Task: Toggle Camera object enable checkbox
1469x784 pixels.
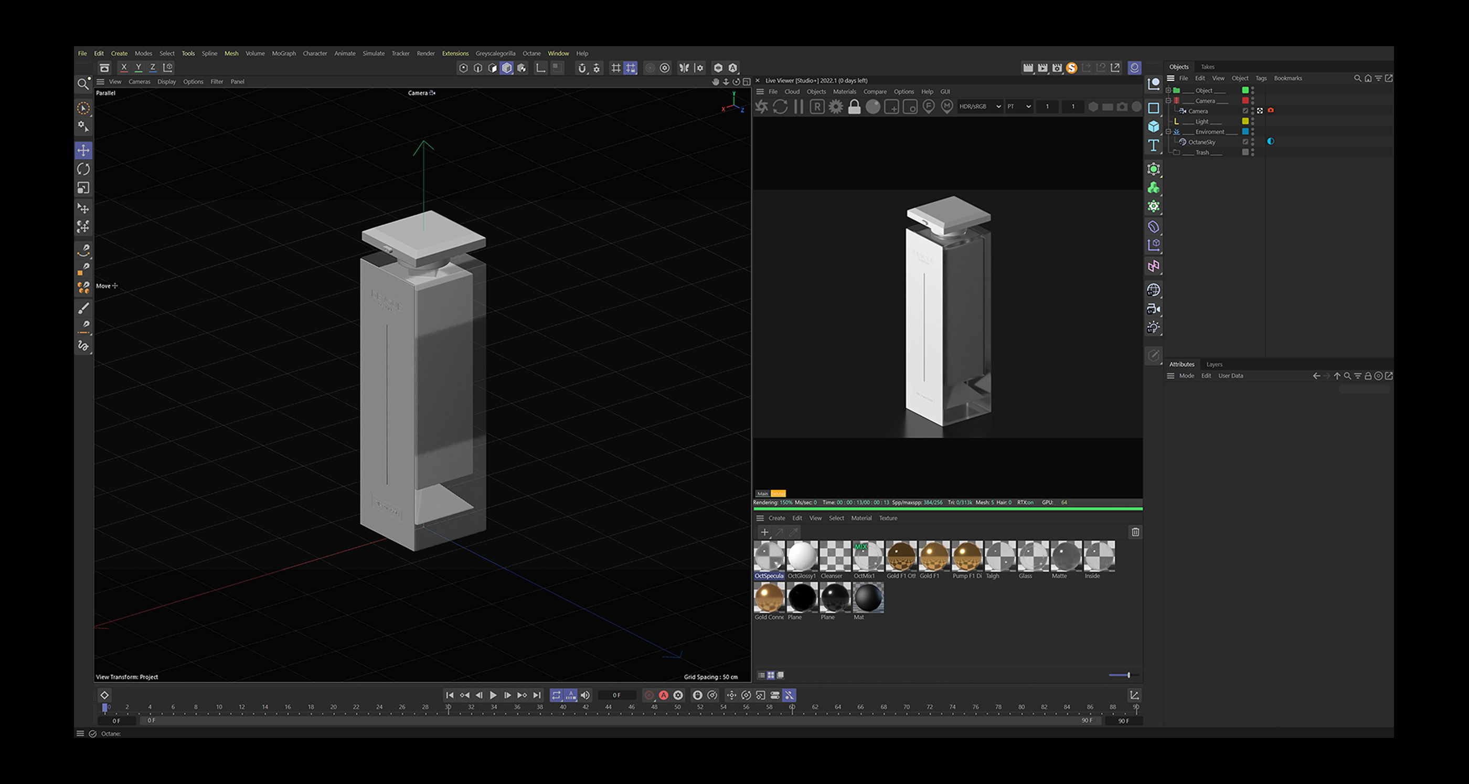Action: pos(1245,111)
